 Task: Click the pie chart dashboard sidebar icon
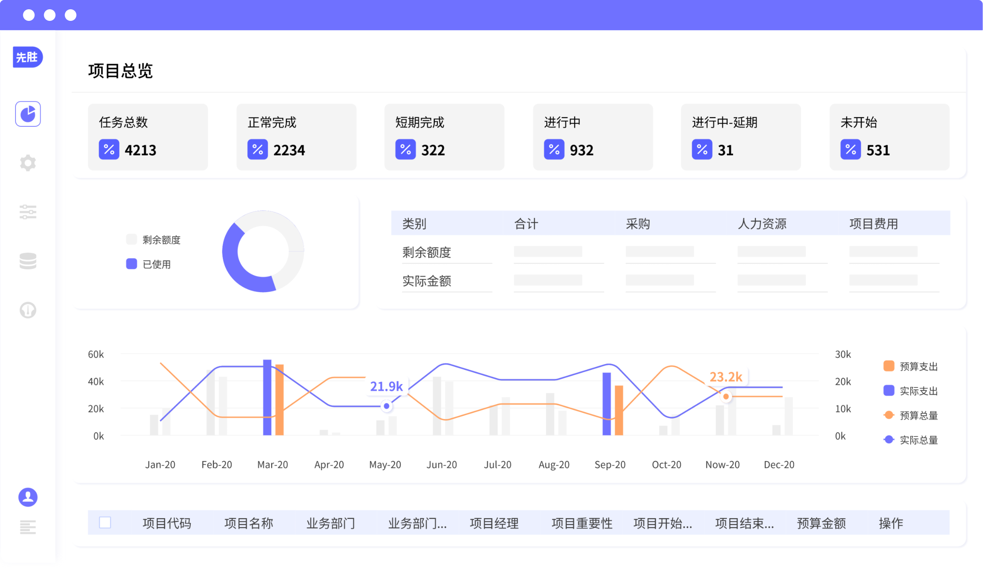click(28, 114)
